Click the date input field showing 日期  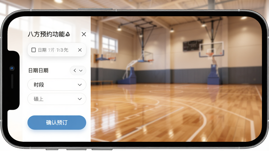pyautogui.click(x=57, y=50)
